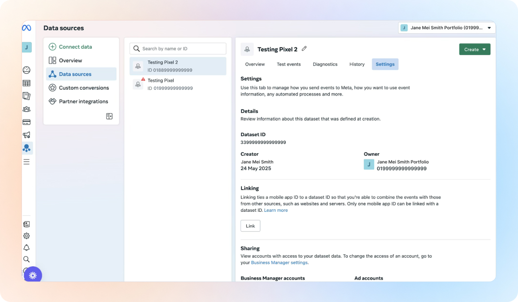Open the dashboard gauge icon in sidebar
518x302 pixels.
pyautogui.click(x=26, y=70)
